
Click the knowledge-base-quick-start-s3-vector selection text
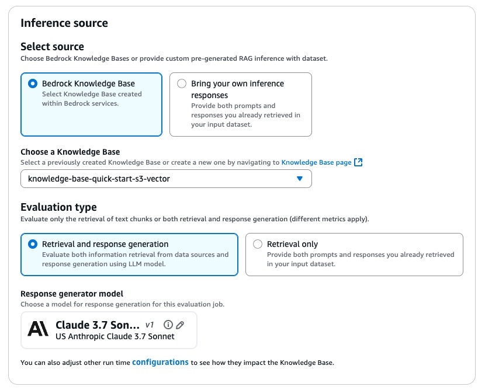point(99,179)
